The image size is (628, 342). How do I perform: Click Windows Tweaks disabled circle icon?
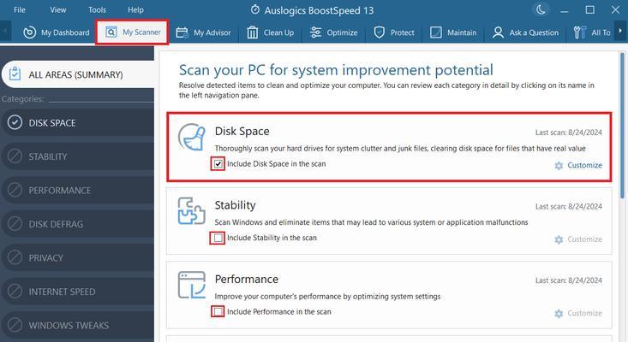click(x=15, y=325)
